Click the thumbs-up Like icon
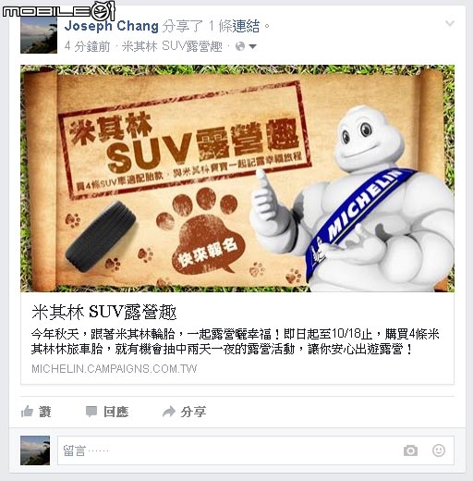The width and height of the screenshot is (473, 481). 27,412
